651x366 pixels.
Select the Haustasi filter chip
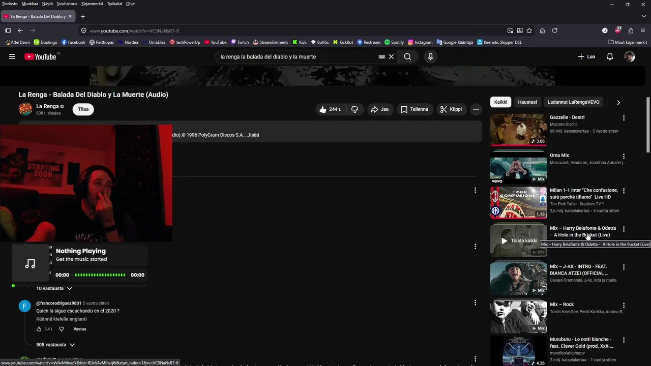coord(527,102)
